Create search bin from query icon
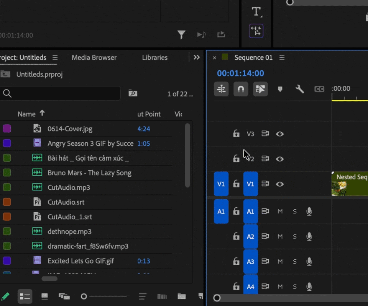 click(x=133, y=93)
